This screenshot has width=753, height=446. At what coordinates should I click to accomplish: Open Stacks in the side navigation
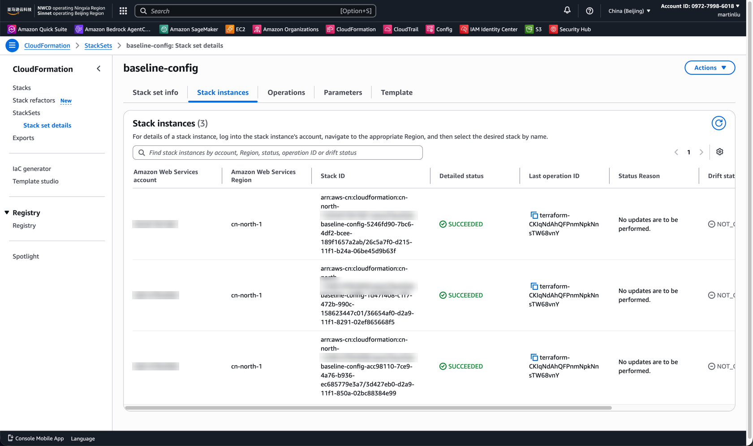click(x=22, y=88)
